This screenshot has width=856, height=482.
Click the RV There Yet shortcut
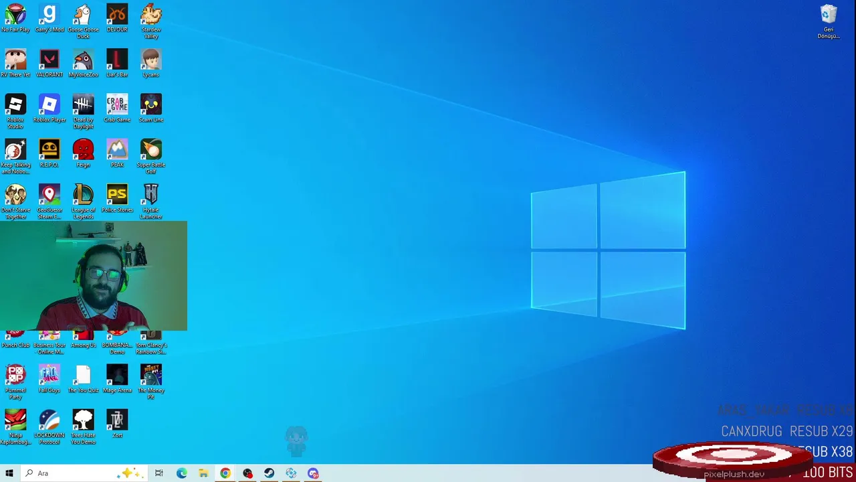[x=15, y=64]
